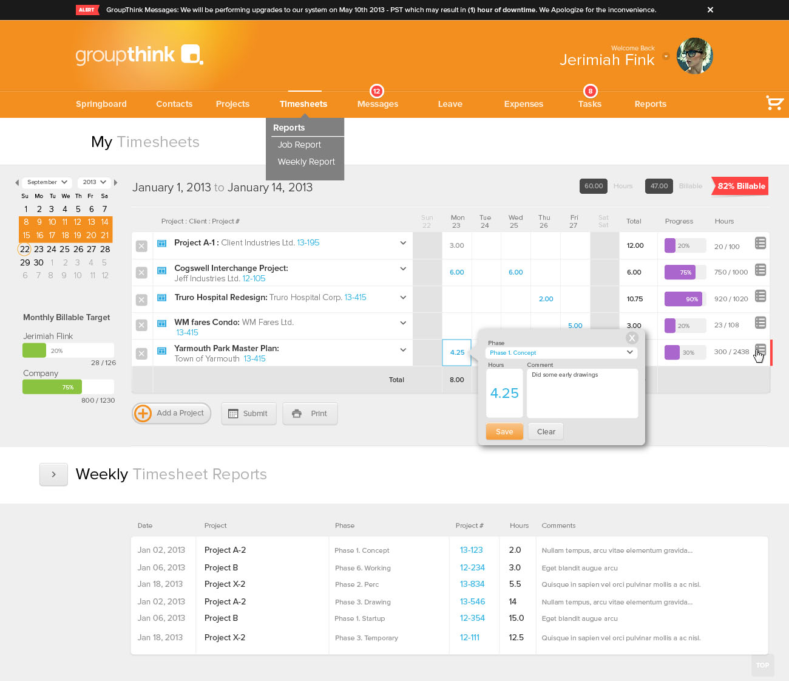Click the 82% Billable flag
Screen dimensions: 789x681
[x=740, y=186]
